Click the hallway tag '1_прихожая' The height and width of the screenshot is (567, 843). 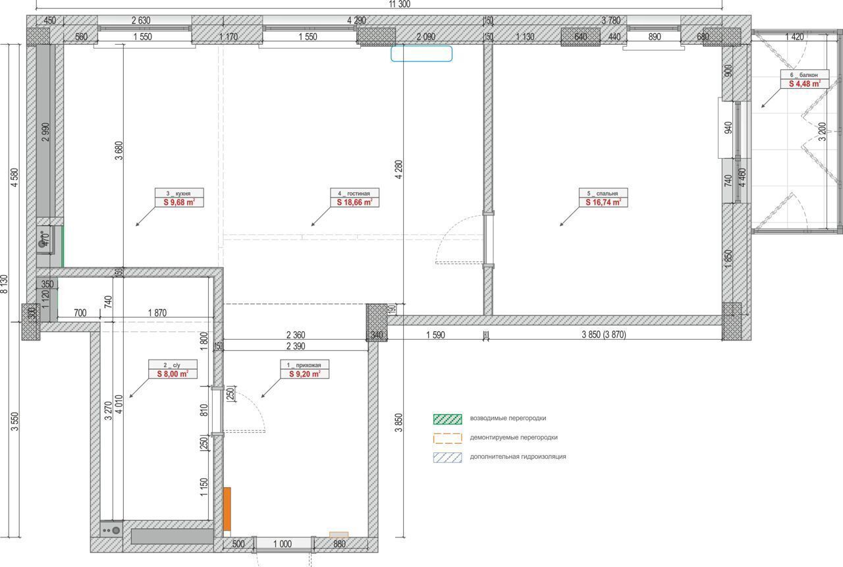click(304, 364)
